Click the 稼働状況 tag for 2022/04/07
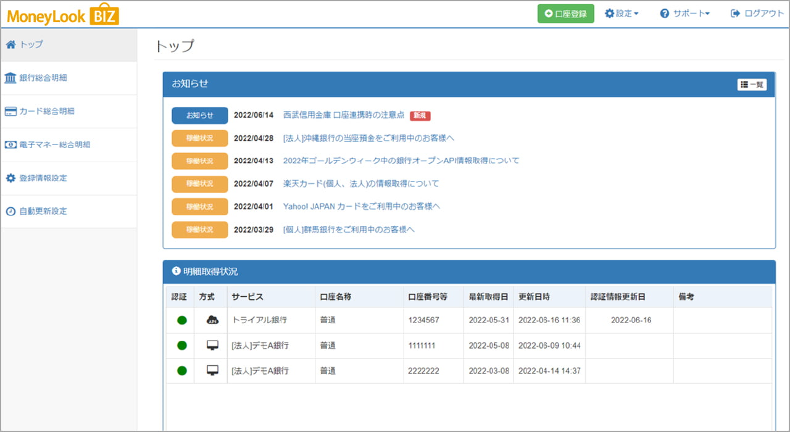The width and height of the screenshot is (790, 432). tap(199, 183)
